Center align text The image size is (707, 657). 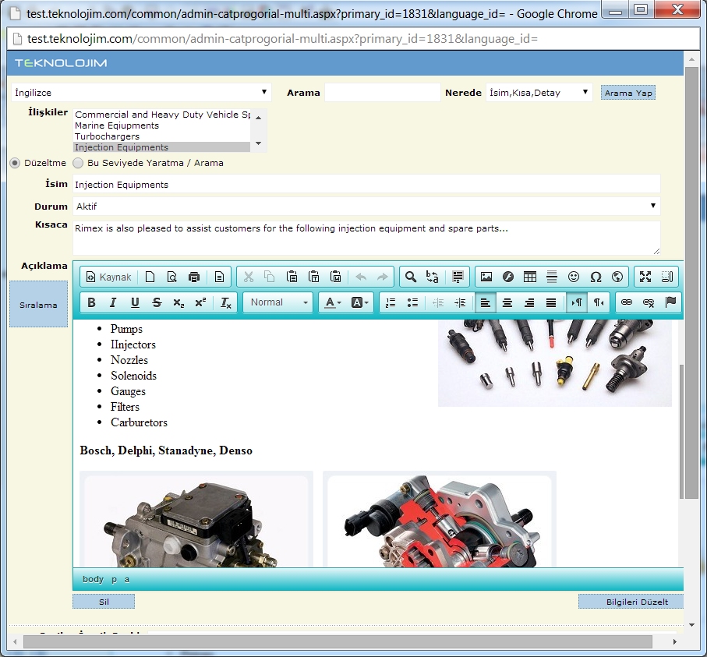[507, 302]
